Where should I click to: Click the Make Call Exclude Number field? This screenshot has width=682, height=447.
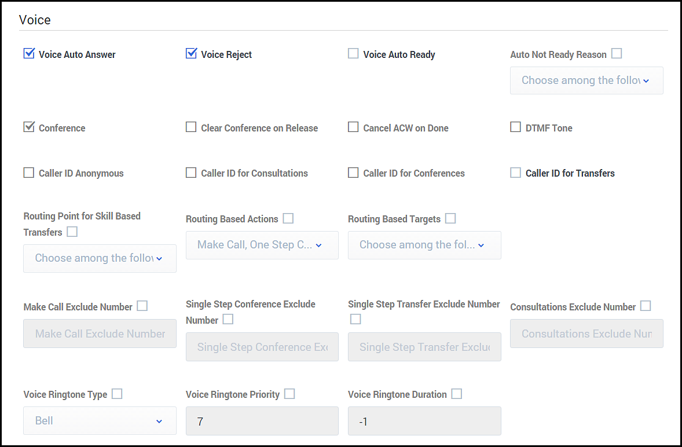coord(100,334)
